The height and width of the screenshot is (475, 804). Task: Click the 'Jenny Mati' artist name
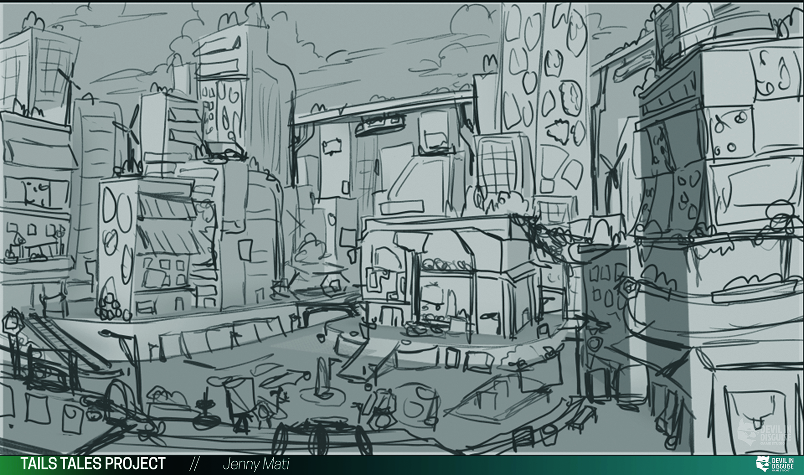coord(256,464)
